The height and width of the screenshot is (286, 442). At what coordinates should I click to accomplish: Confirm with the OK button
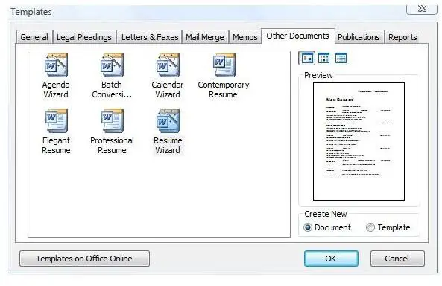pos(331,259)
